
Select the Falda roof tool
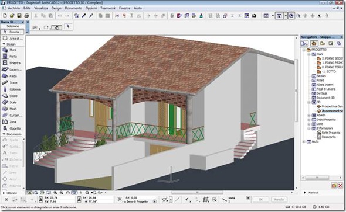point(12,76)
